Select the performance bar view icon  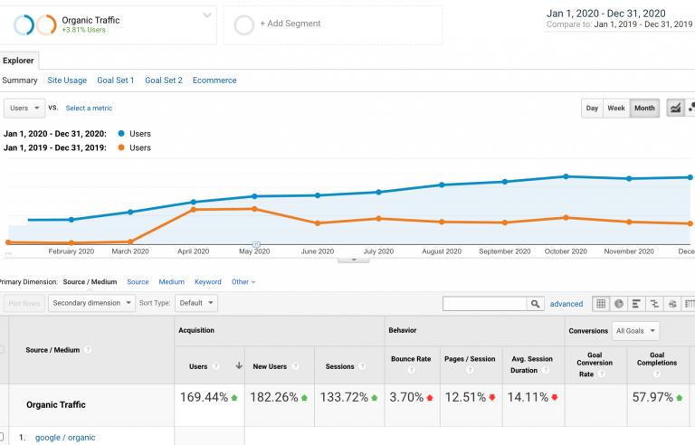pyautogui.click(x=636, y=304)
